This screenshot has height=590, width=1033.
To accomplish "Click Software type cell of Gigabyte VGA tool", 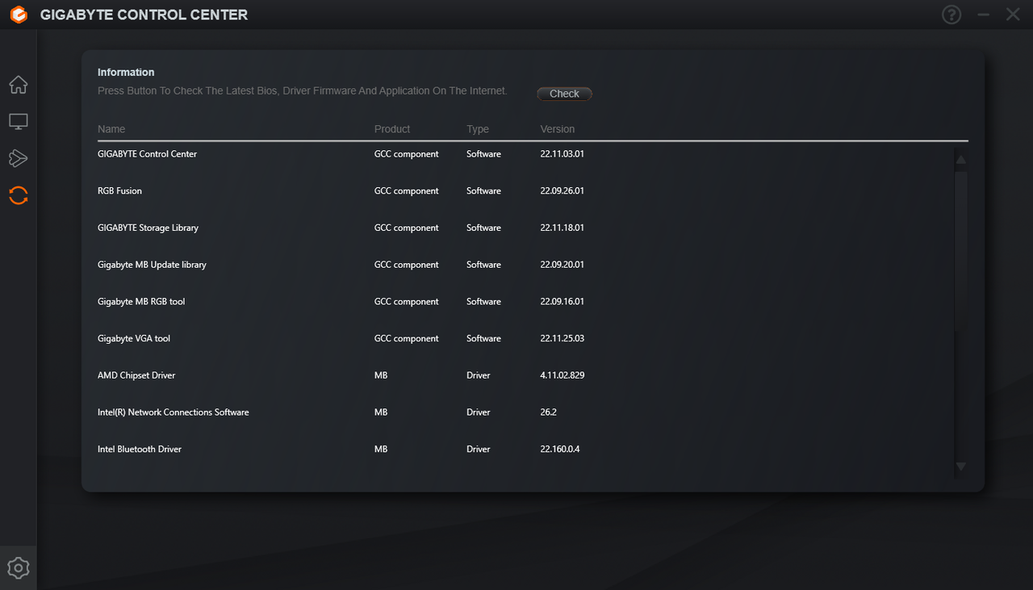I will [x=484, y=339].
